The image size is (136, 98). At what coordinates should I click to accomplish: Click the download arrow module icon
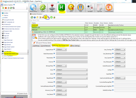point(54,17)
